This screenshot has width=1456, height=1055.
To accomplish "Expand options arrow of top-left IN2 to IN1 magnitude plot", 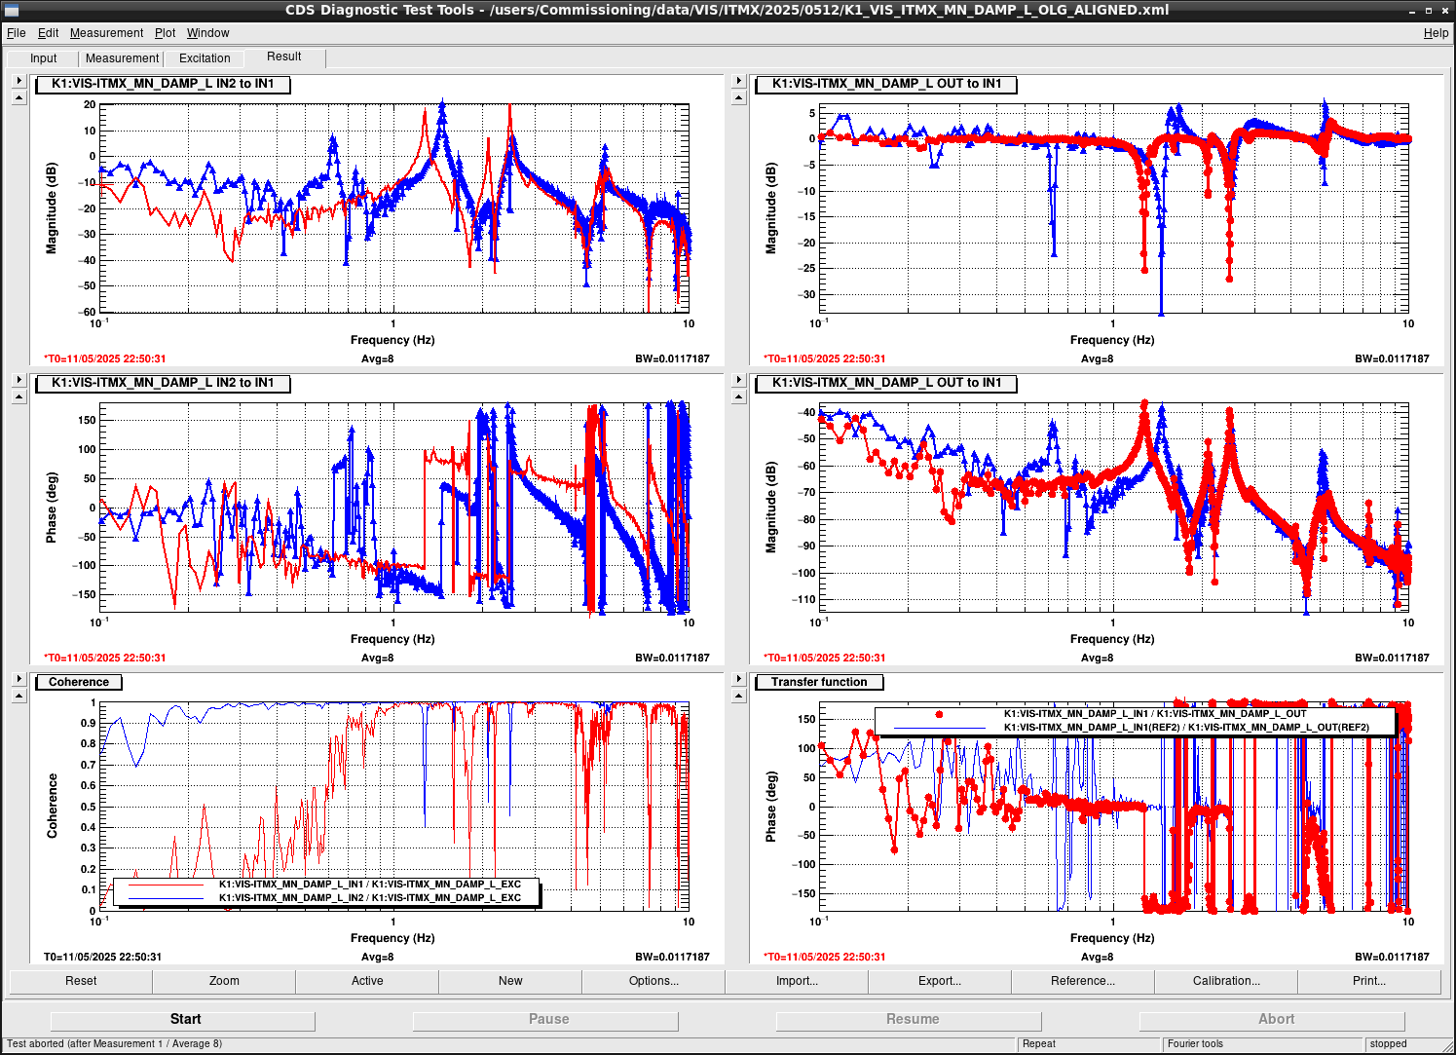I will [19, 81].
